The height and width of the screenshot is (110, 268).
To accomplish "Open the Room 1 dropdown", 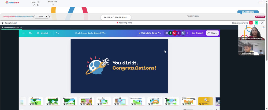I will pyautogui.click(x=42, y=17).
